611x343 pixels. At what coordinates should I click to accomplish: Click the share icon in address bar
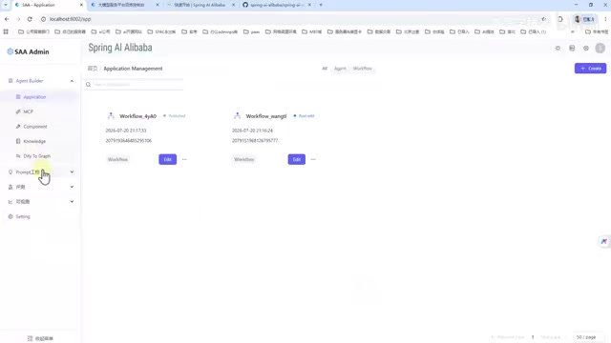[543, 19]
